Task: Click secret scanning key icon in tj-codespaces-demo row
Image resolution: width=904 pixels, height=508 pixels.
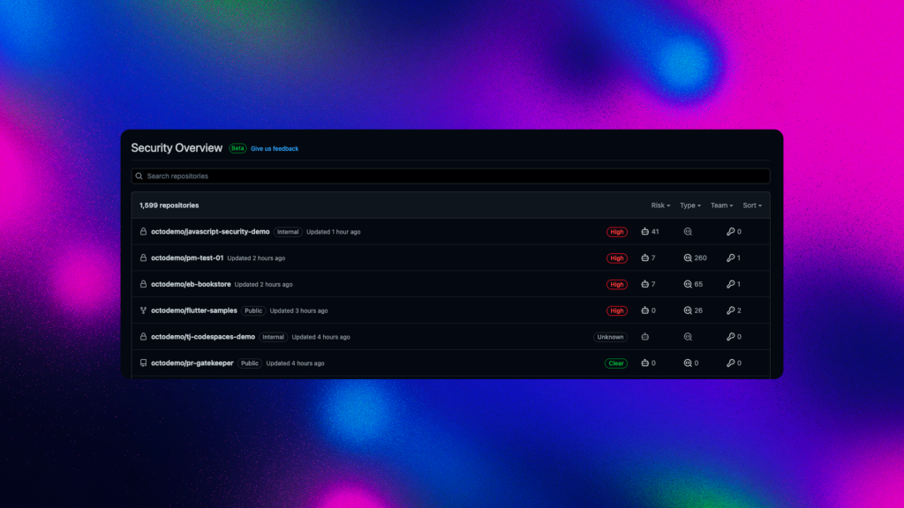Action: (730, 337)
